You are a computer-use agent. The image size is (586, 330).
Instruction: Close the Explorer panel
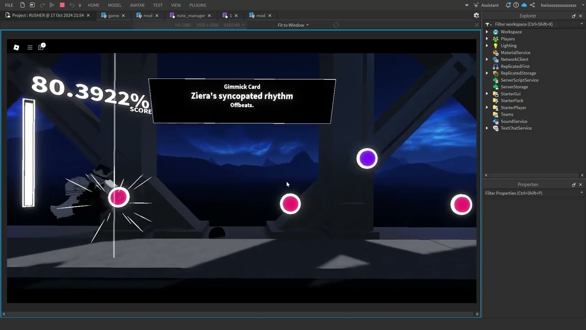[x=581, y=16]
